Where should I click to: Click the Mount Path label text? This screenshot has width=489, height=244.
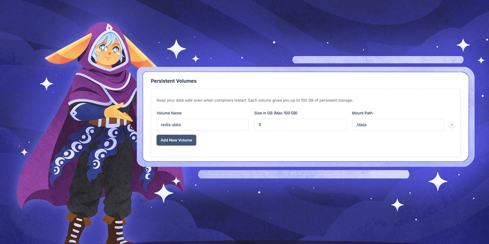pos(362,113)
